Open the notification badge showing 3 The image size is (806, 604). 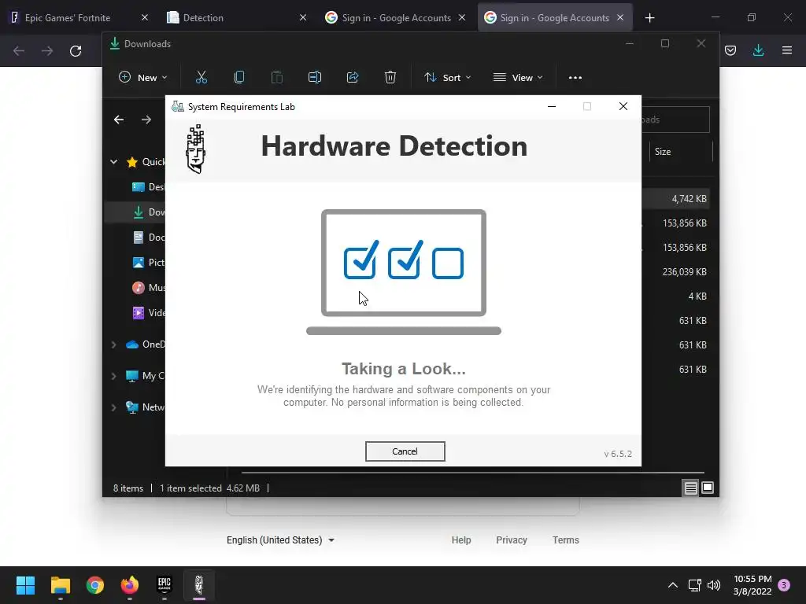tap(784, 585)
